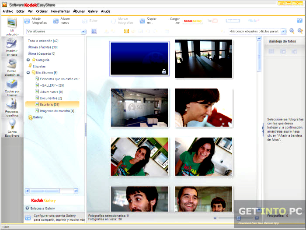Screen dimensions: 306x230
Task: Click the tag search input field
Action: tap(255, 31)
